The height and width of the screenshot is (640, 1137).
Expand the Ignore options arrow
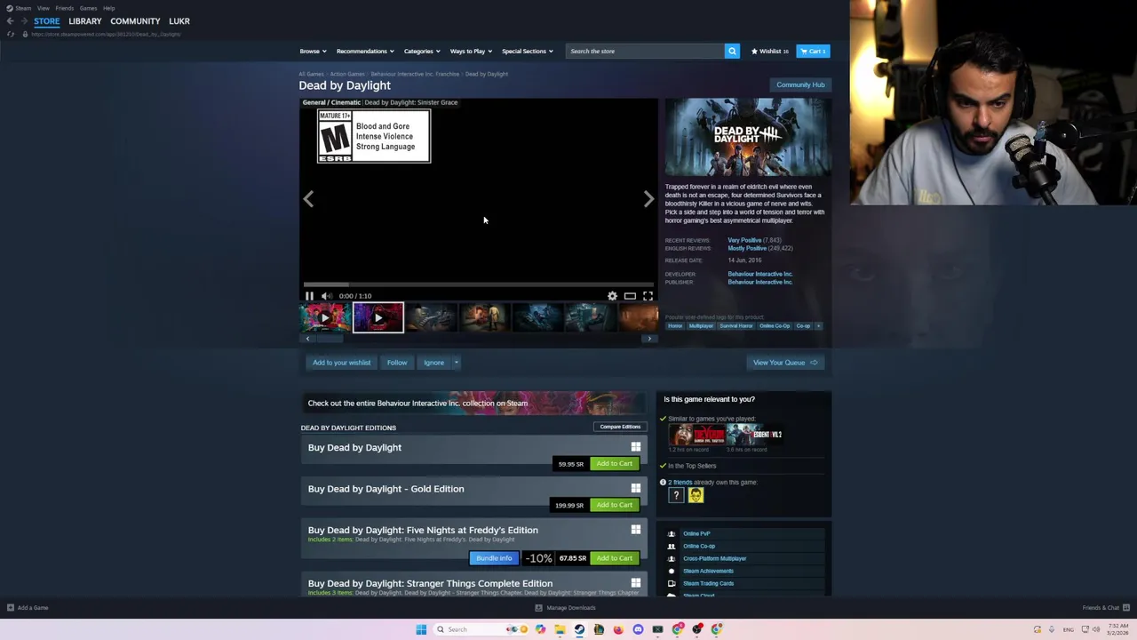click(x=456, y=363)
